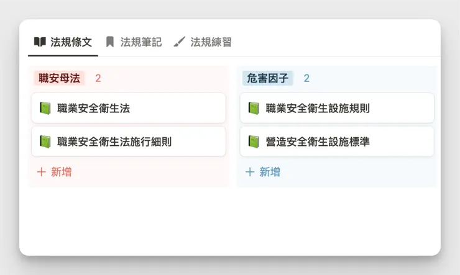Click the open book icon beside 法規條文
460x275 pixels.
(x=40, y=42)
